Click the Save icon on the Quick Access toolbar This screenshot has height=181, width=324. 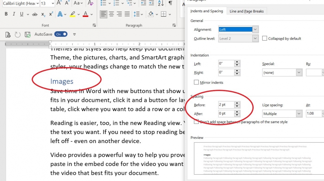[x=27, y=34]
